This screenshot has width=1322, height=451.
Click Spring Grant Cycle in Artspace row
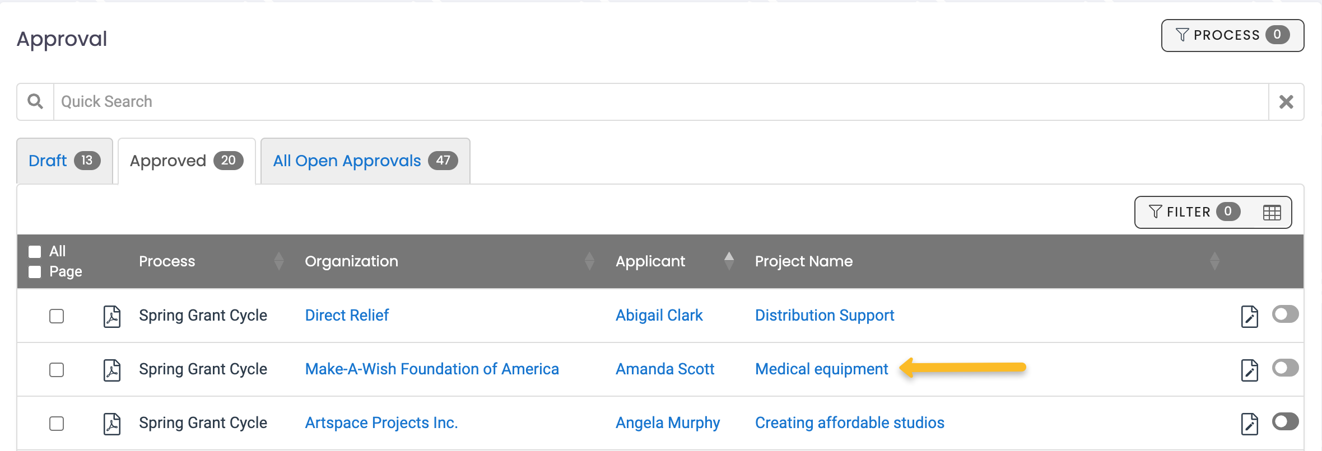(203, 423)
